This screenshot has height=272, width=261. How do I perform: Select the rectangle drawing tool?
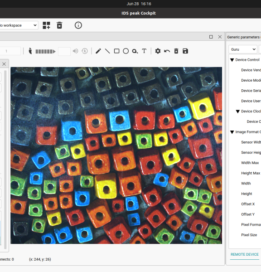click(x=116, y=51)
